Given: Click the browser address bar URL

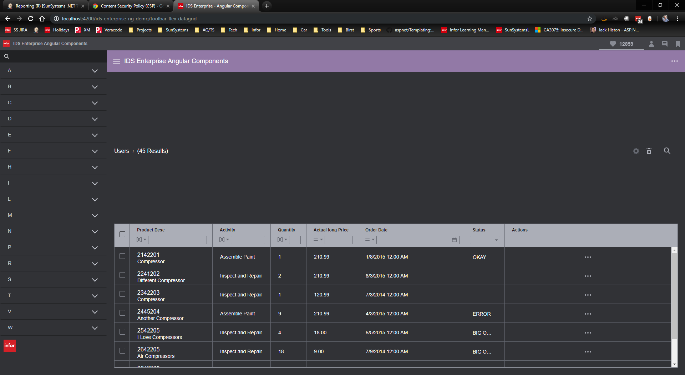Looking at the screenshot, I should tap(129, 19).
